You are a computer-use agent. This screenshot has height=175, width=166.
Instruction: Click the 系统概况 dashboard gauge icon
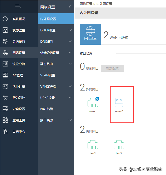click(x=5, y=19)
